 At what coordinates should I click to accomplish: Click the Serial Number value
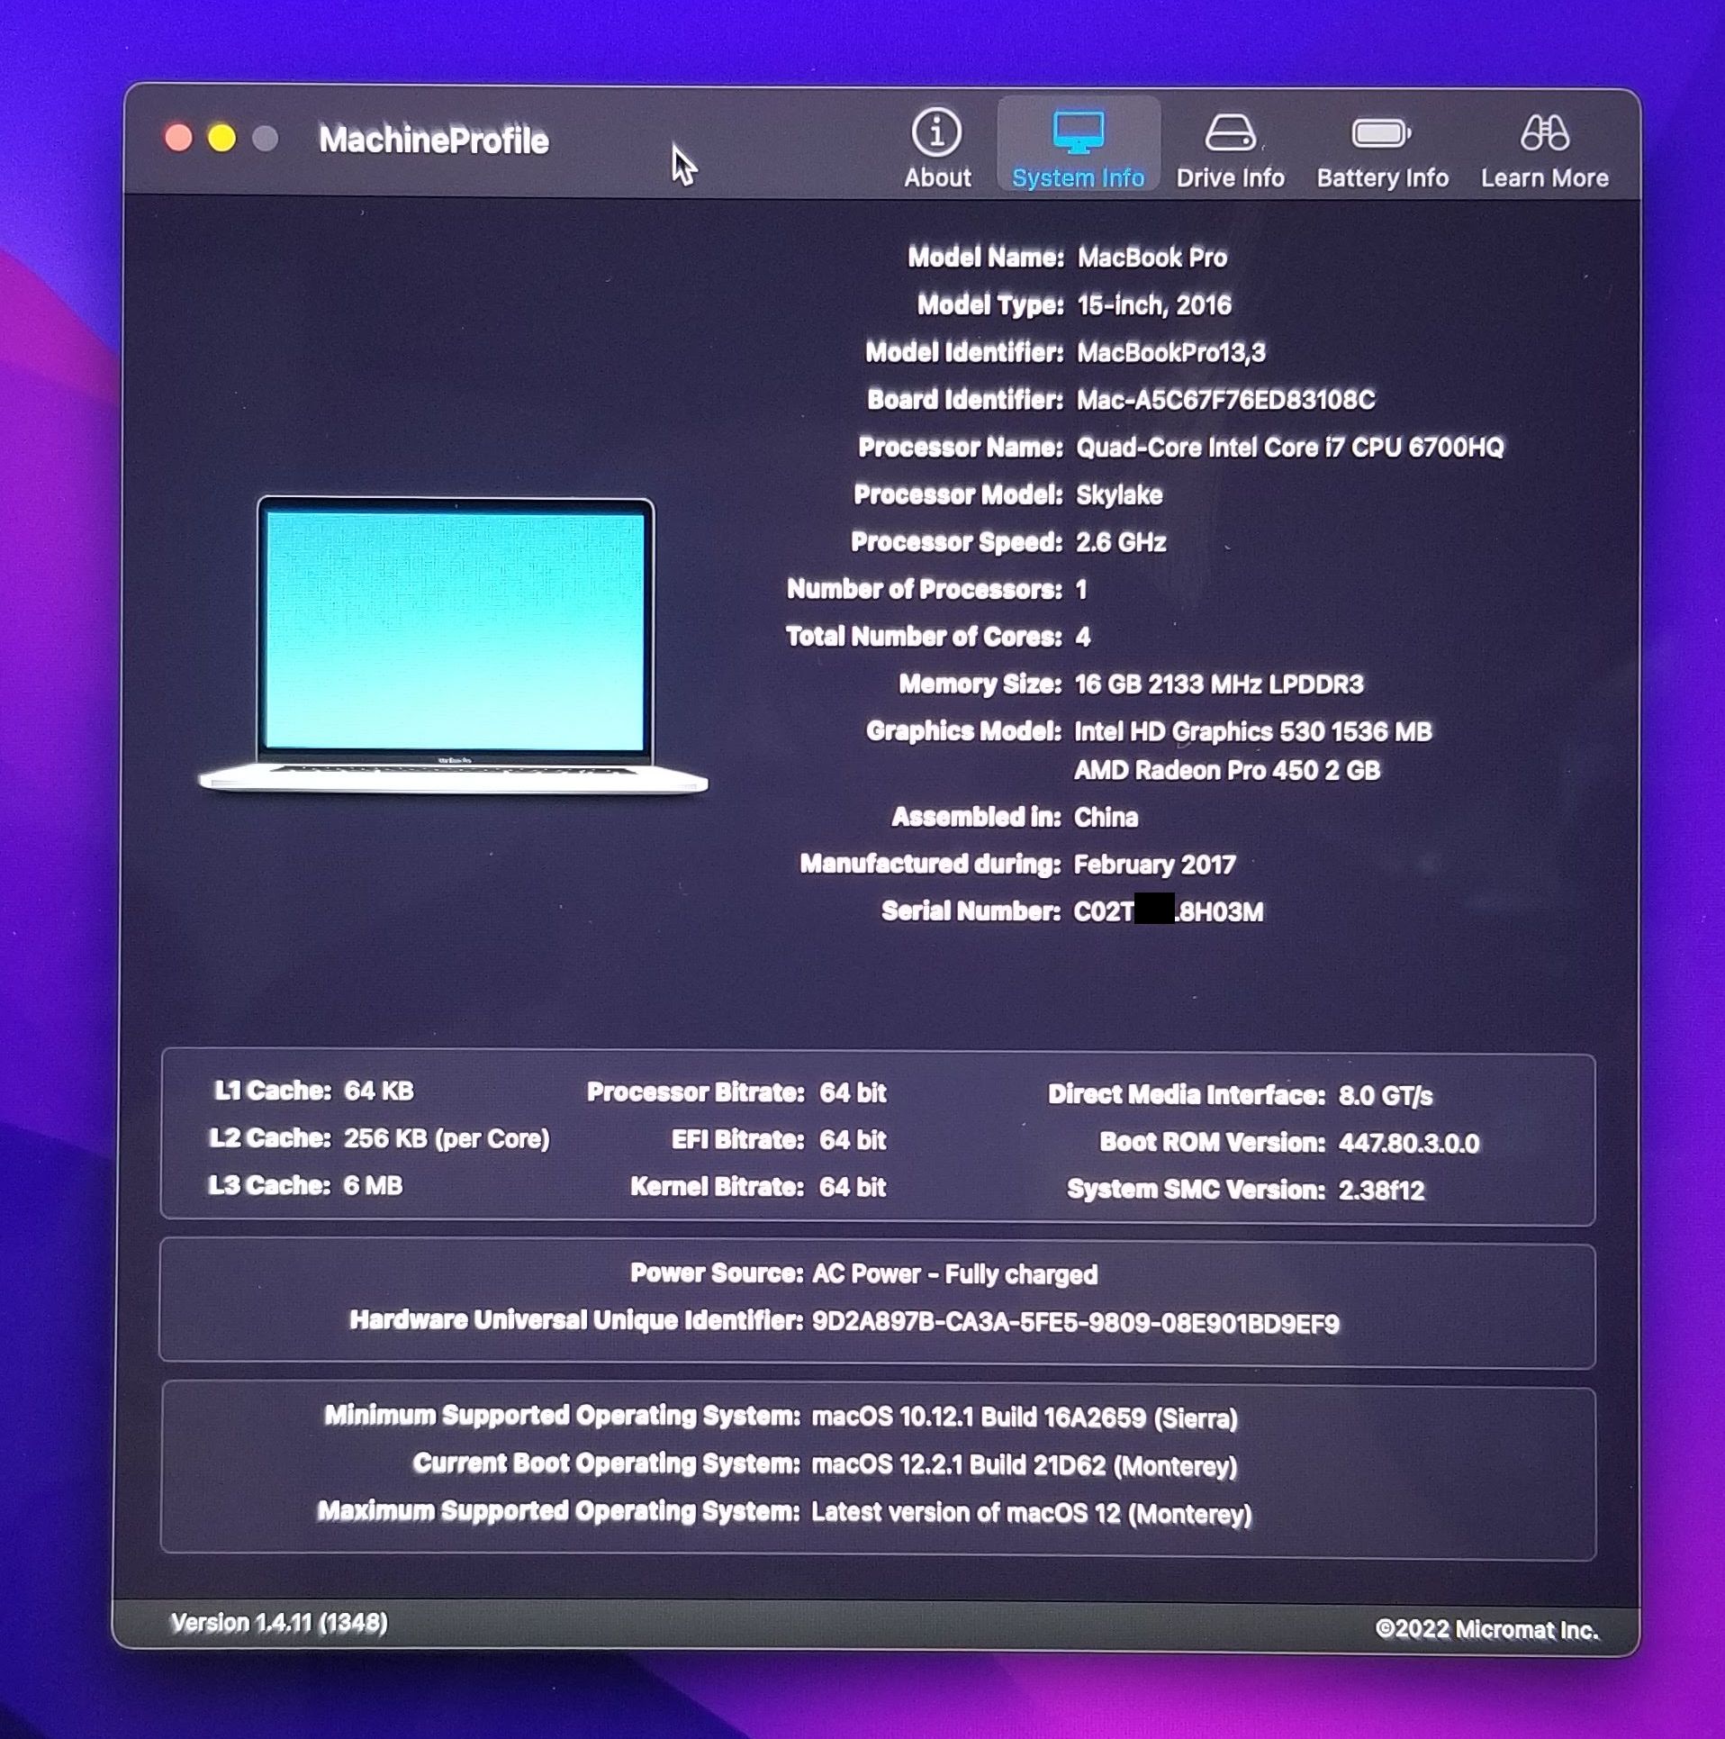tap(1168, 912)
